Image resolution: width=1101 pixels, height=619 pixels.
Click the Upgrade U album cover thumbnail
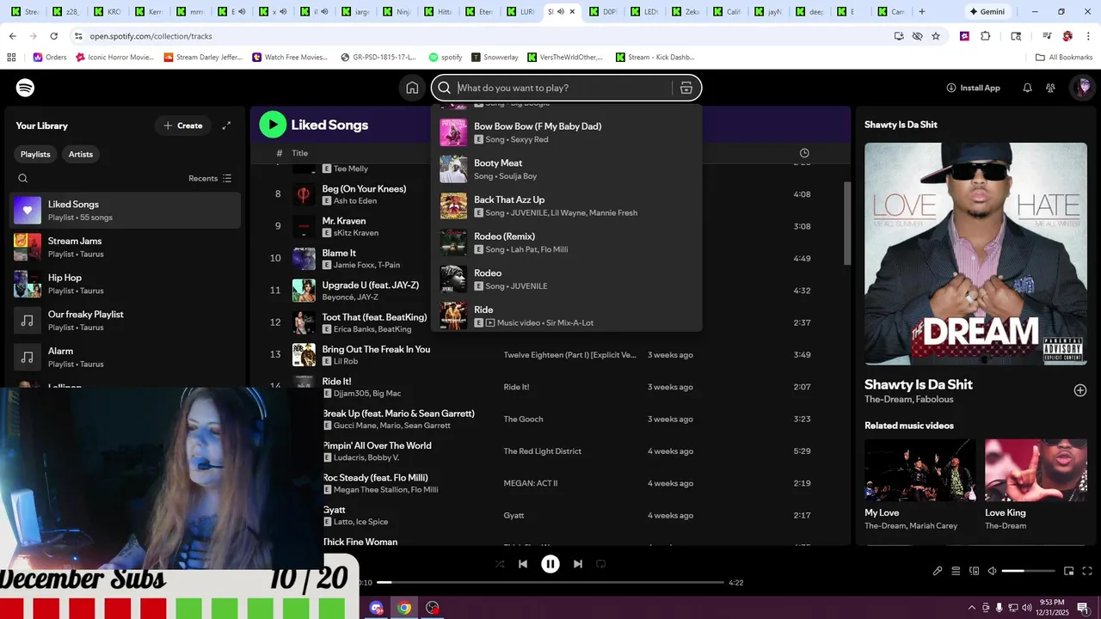coord(304,291)
